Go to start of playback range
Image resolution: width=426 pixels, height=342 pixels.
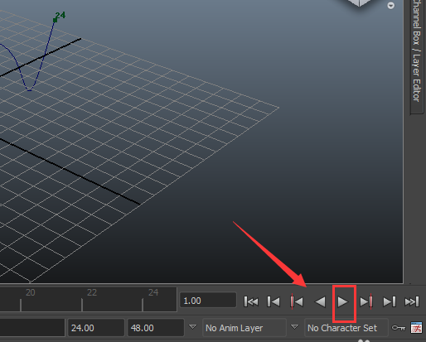click(251, 301)
